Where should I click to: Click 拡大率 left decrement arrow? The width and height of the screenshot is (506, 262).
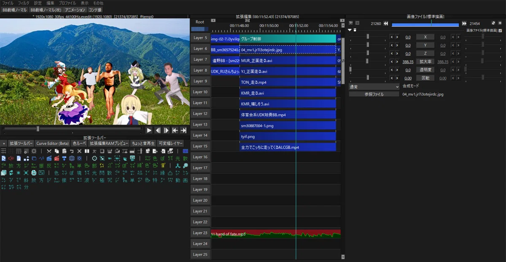pyautogui.click(x=392, y=61)
